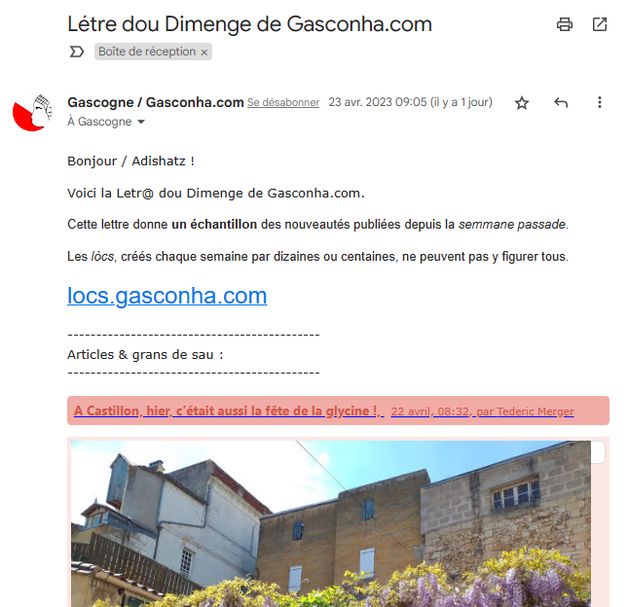Click the sender name Gascogne / Gasconha.com
This screenshot has height=607, width=628.
tap(156, 102)
